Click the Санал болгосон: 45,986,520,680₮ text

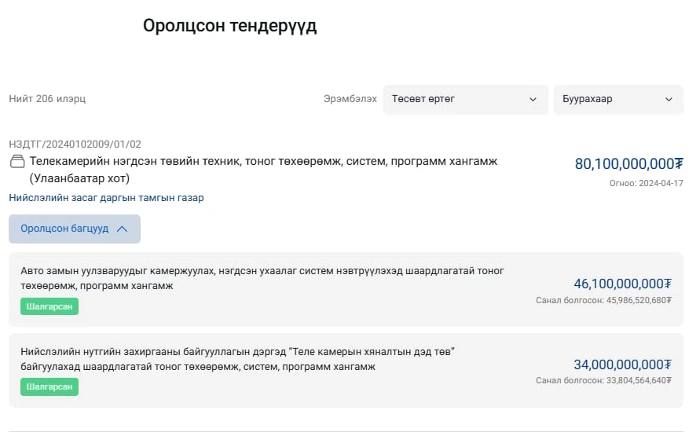click(603, 300)
